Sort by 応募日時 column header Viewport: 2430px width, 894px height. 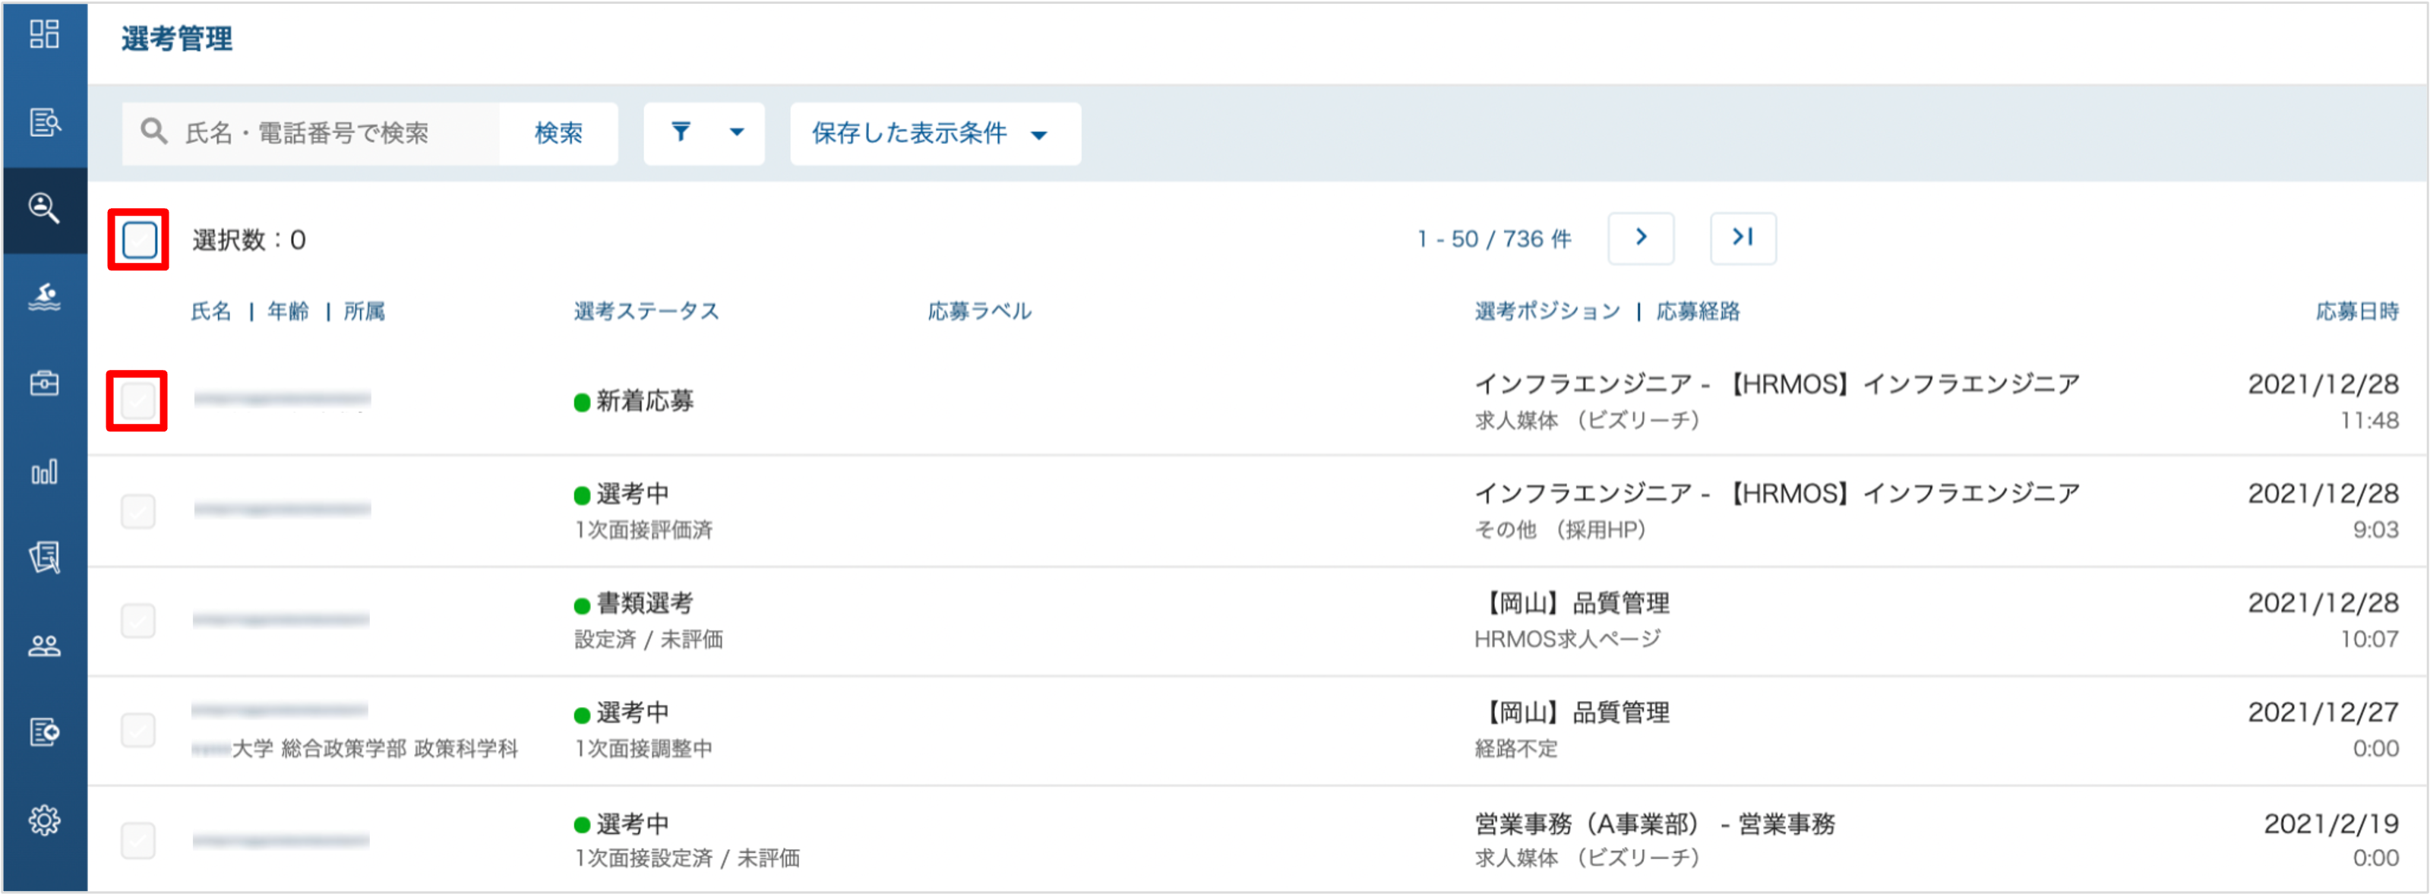(2356, 311)
